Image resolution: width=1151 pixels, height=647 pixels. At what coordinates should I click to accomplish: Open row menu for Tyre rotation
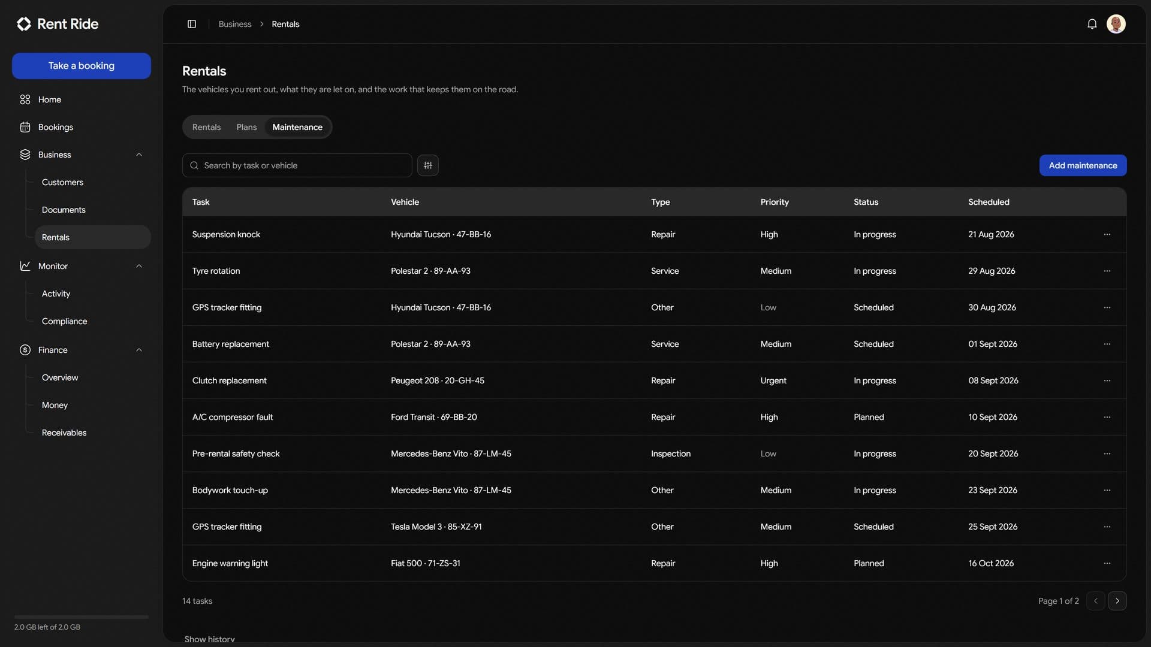point(1107,271)
